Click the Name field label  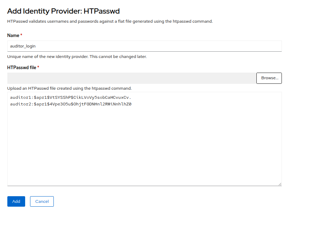tap(13, 35)
